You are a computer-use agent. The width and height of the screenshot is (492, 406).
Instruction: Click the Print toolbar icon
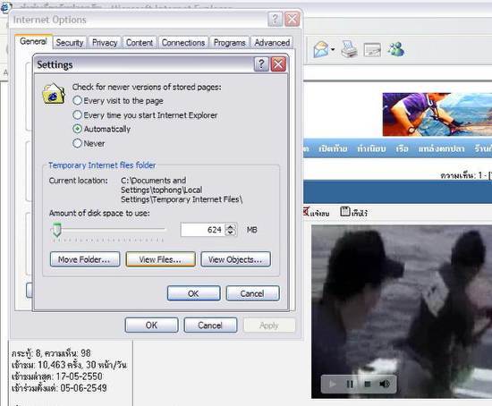pos(349,49)
